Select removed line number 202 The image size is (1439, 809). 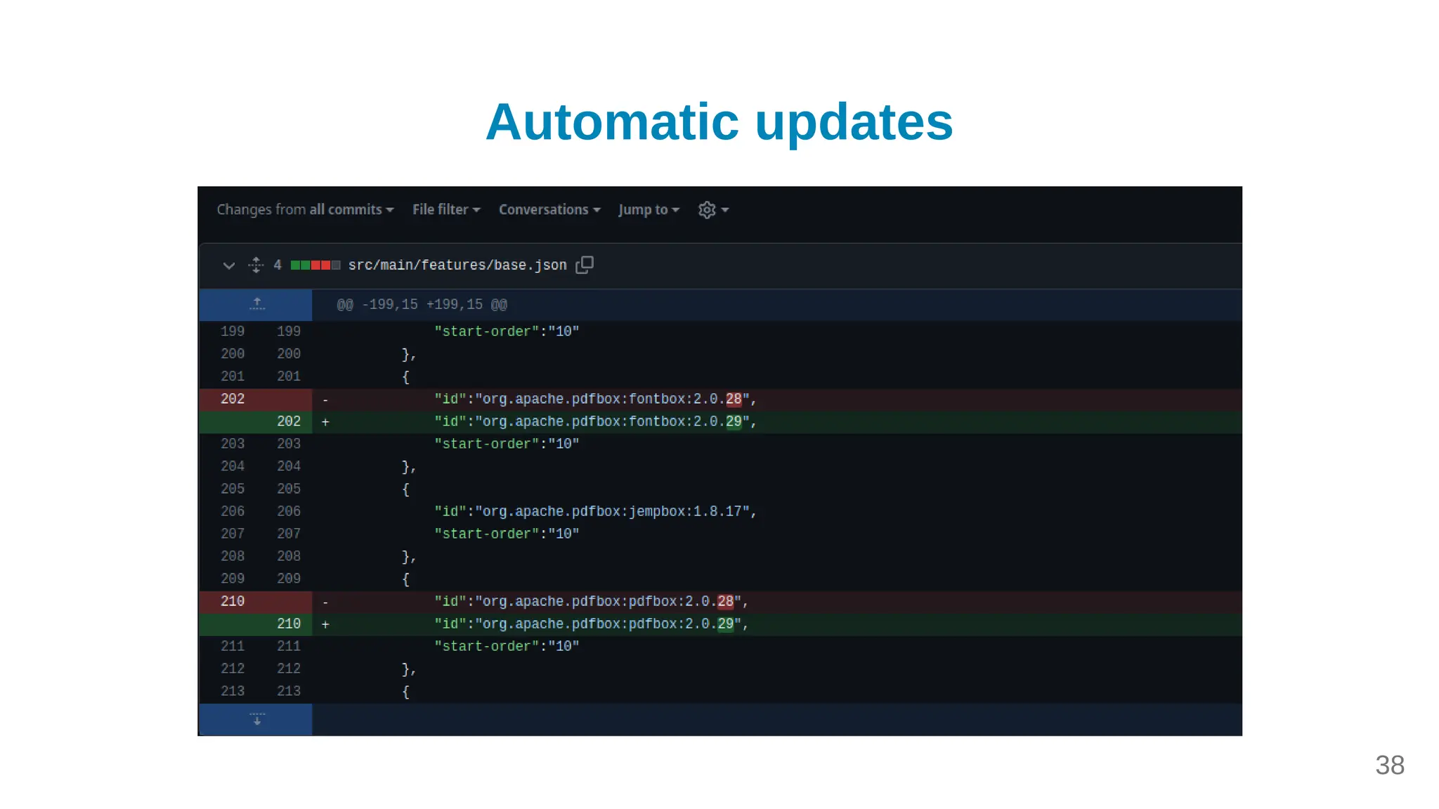pos(233,399)
